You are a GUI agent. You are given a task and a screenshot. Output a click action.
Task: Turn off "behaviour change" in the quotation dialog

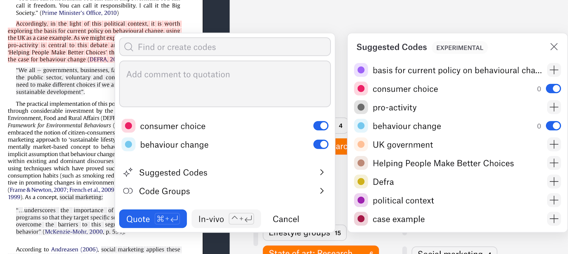pos(320,144)
